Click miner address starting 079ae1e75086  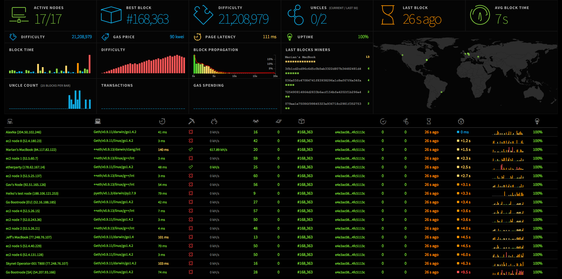tap(323, 104)
